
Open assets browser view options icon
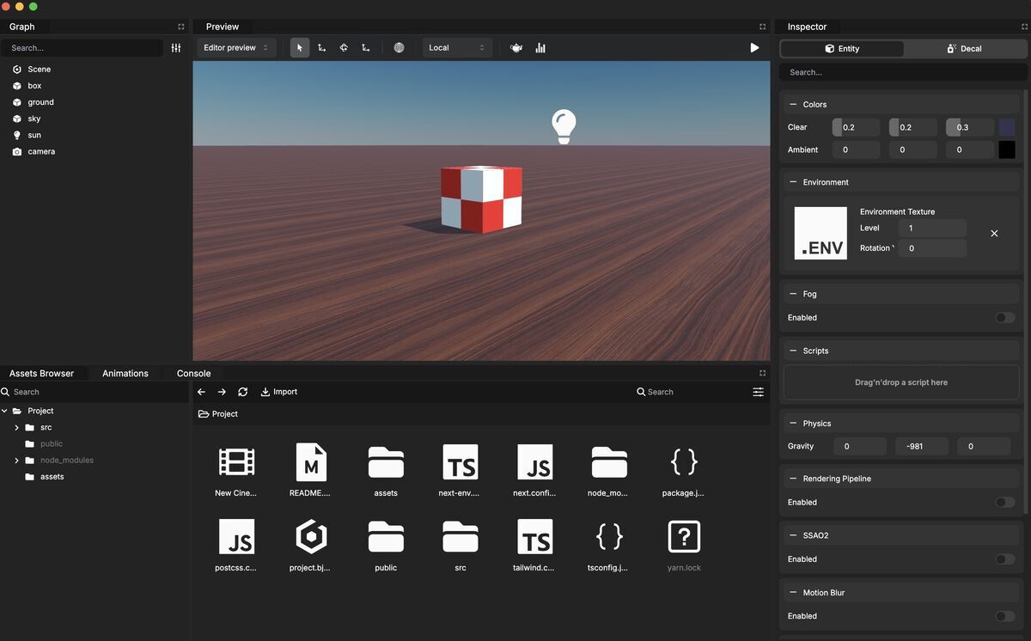pos(758,392)
